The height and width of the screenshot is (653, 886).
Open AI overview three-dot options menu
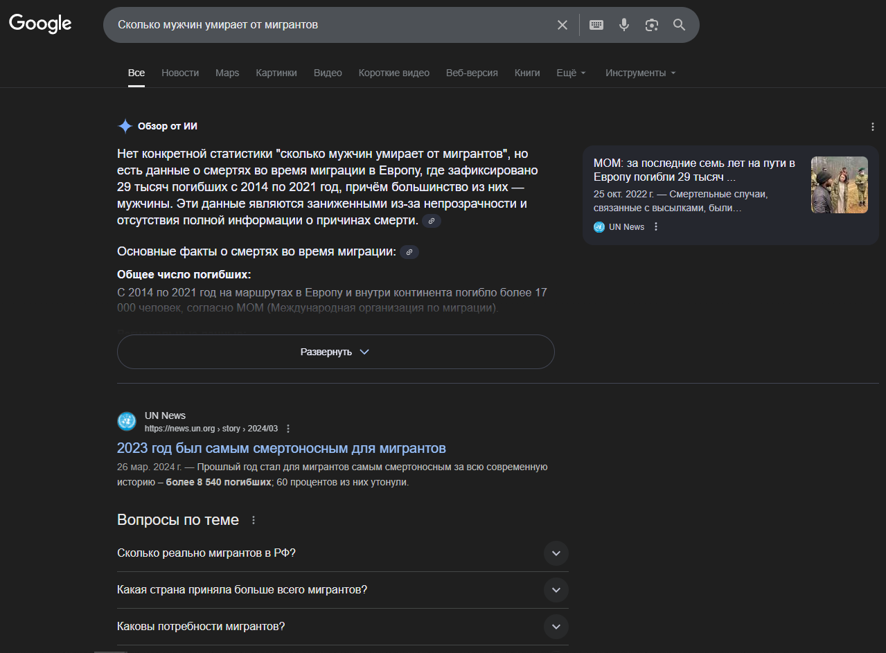(x=873, y=127)
